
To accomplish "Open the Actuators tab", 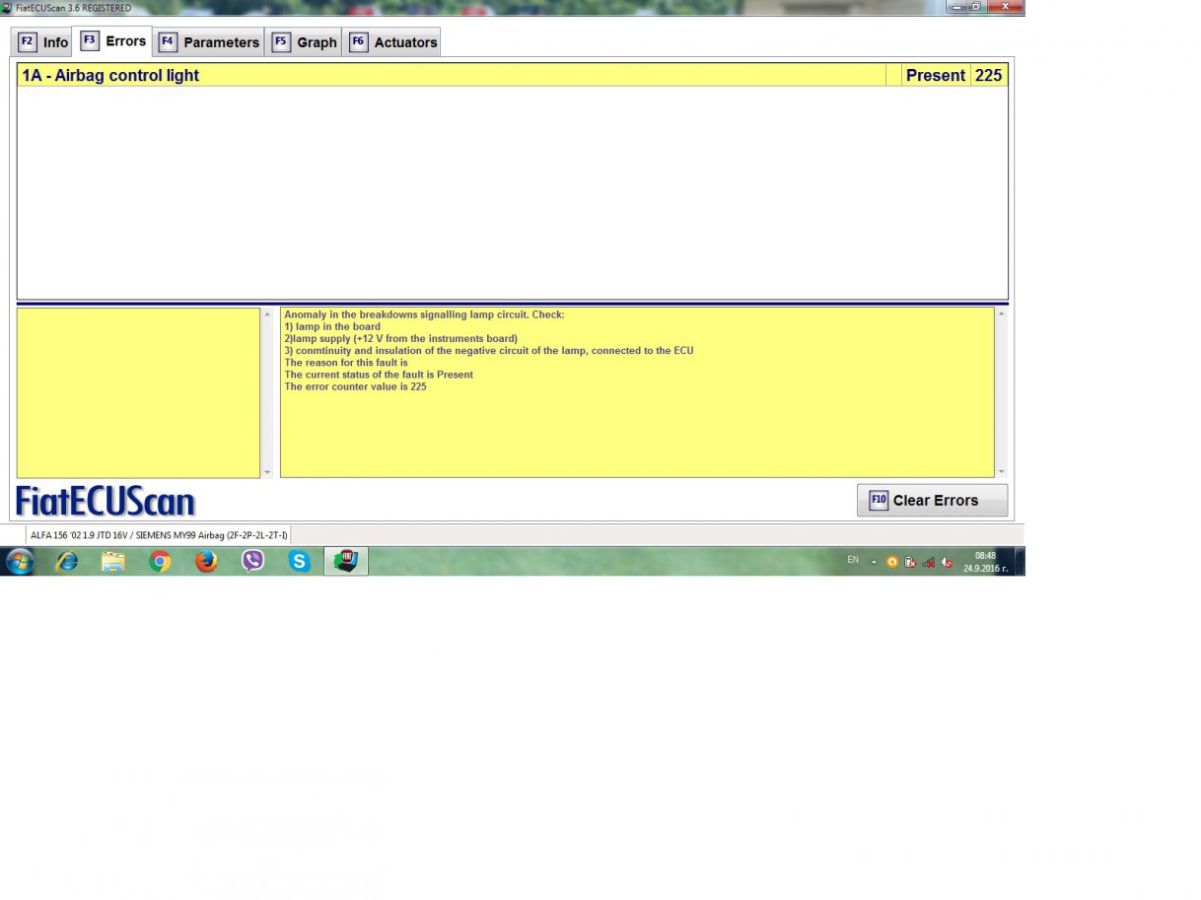I will [393, 42].
